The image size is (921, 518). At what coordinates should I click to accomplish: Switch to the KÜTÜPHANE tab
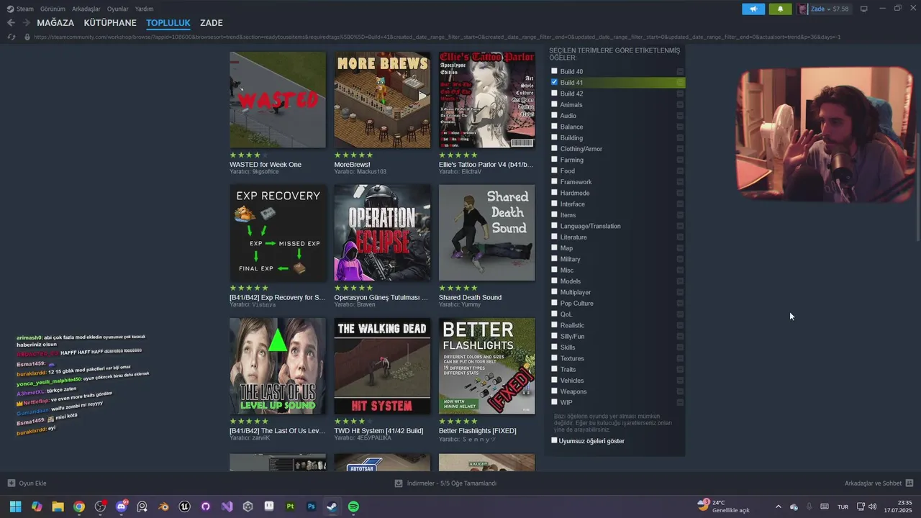[x=110, y=23]
